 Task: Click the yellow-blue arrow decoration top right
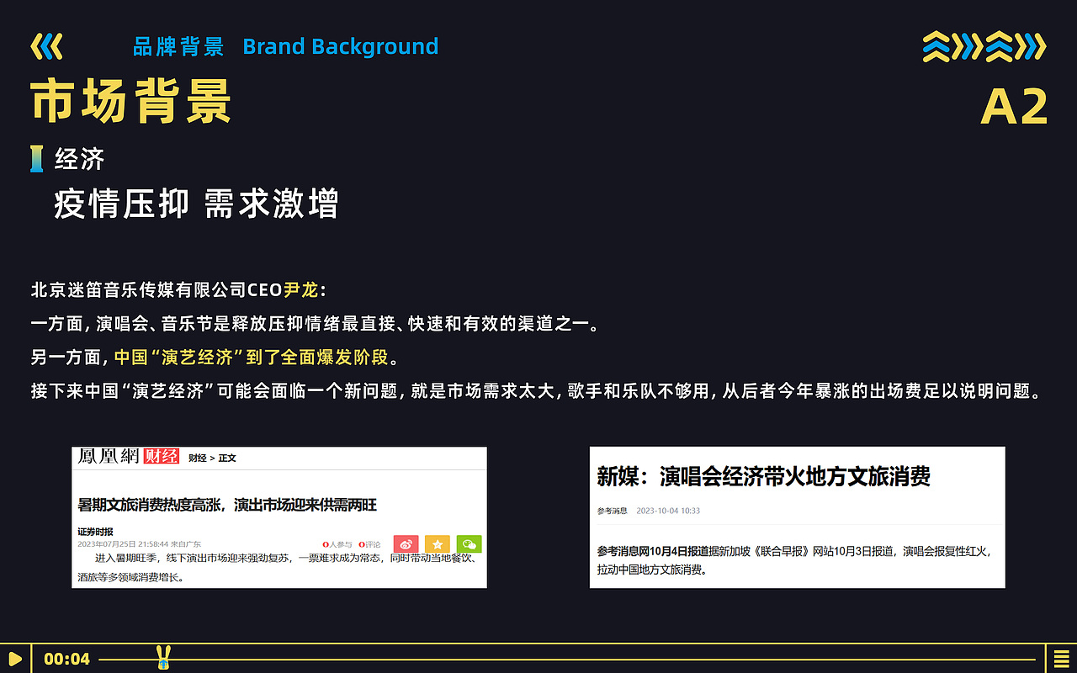(983, 48)
